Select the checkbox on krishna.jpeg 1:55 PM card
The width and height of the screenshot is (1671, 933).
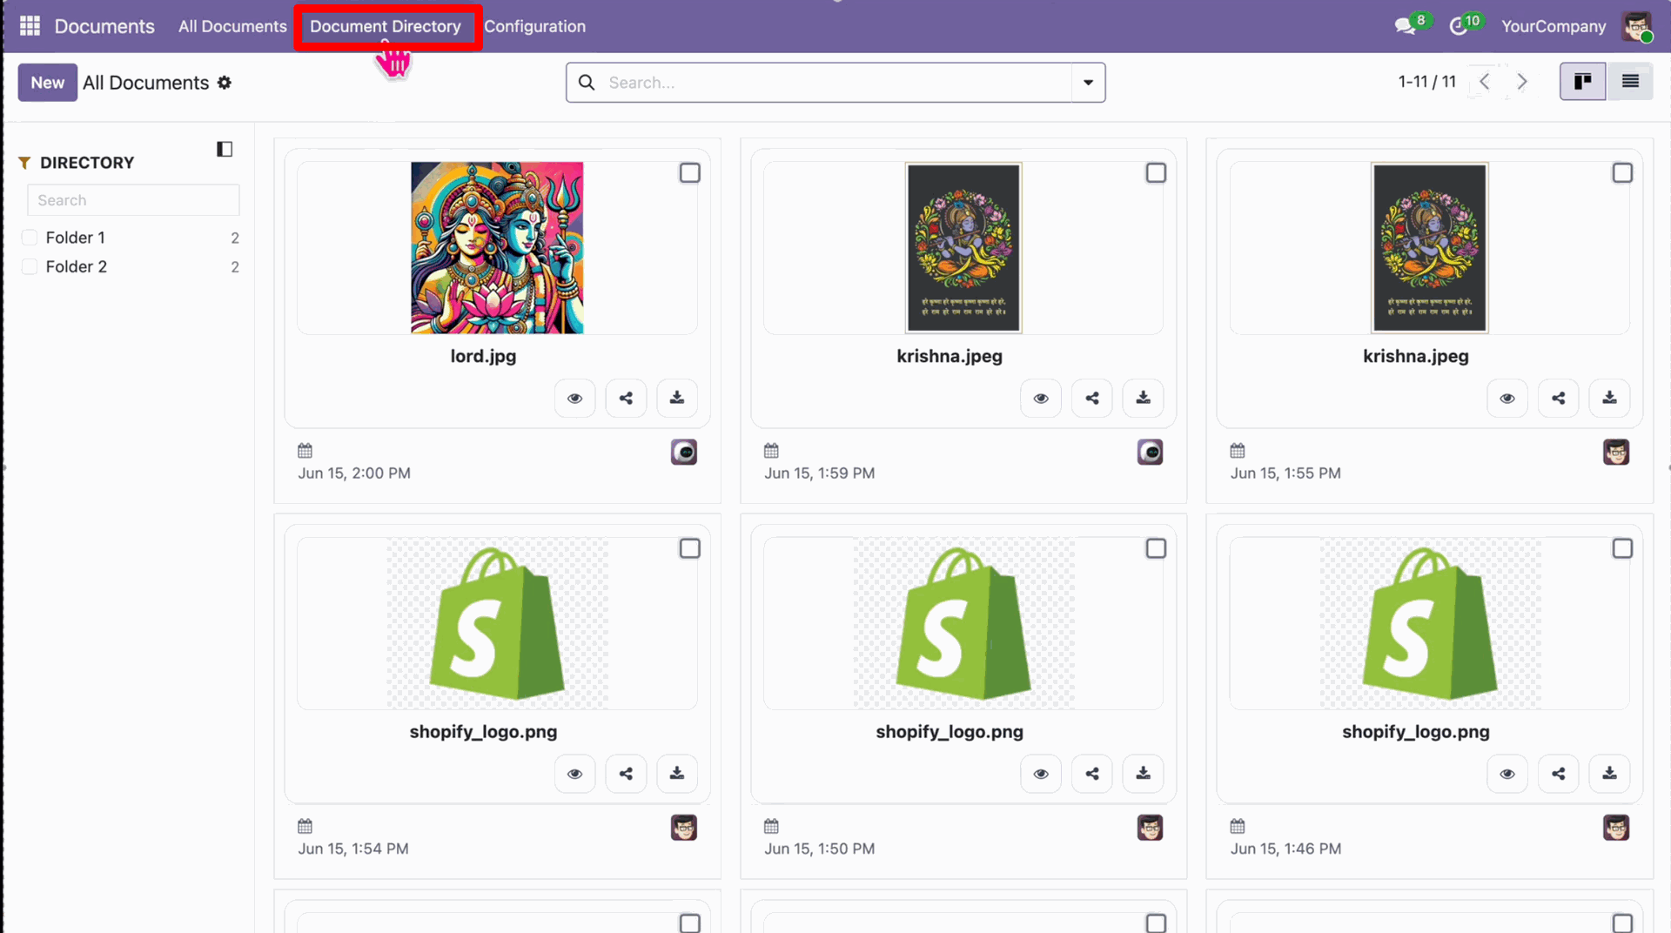pyautogui.click(x=1622, y=173)
